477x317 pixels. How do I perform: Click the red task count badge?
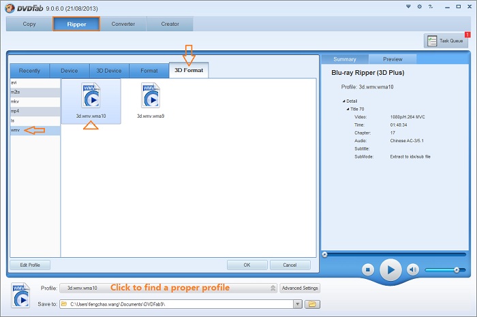click(x=467, y=35)
